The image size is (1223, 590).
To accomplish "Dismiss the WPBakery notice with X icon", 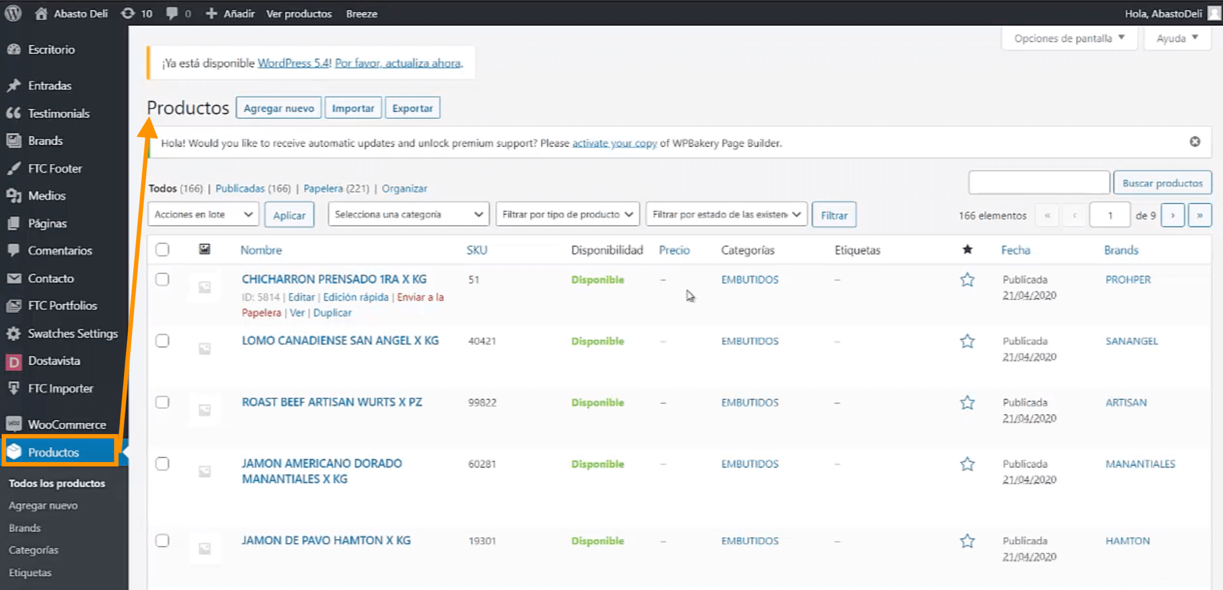I will coord(1195,142).
